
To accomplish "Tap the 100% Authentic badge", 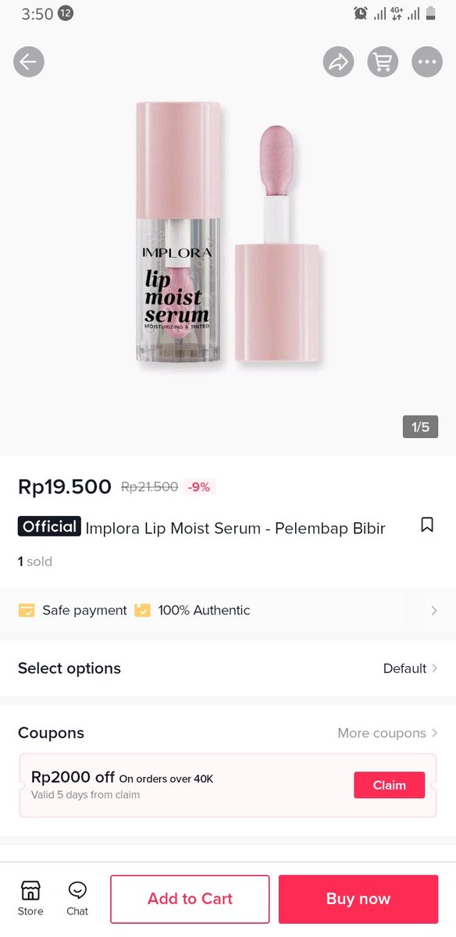I will click(192, 611).
